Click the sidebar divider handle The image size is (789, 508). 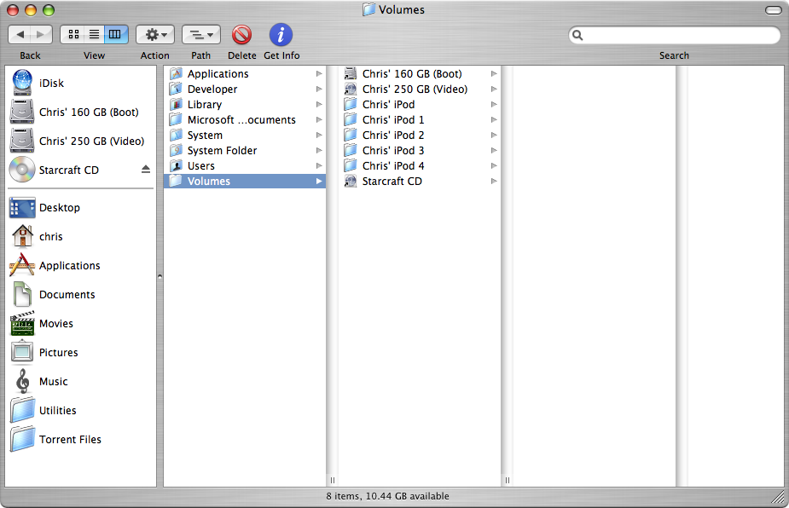[160, 276]
